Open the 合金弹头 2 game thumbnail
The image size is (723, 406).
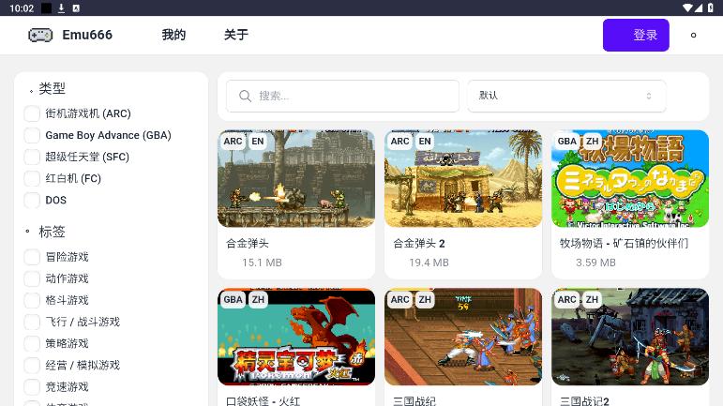(x=463, y=178)
